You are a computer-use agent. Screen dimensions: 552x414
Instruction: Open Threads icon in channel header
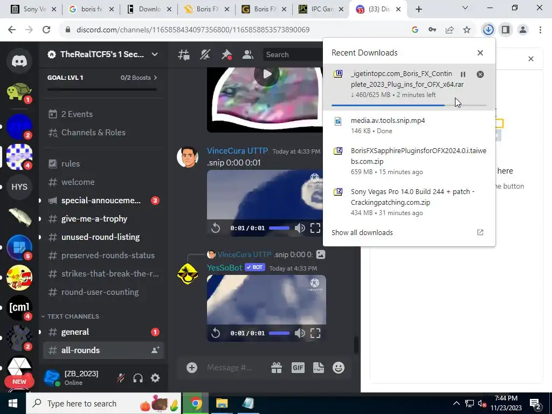pos(184,54)
